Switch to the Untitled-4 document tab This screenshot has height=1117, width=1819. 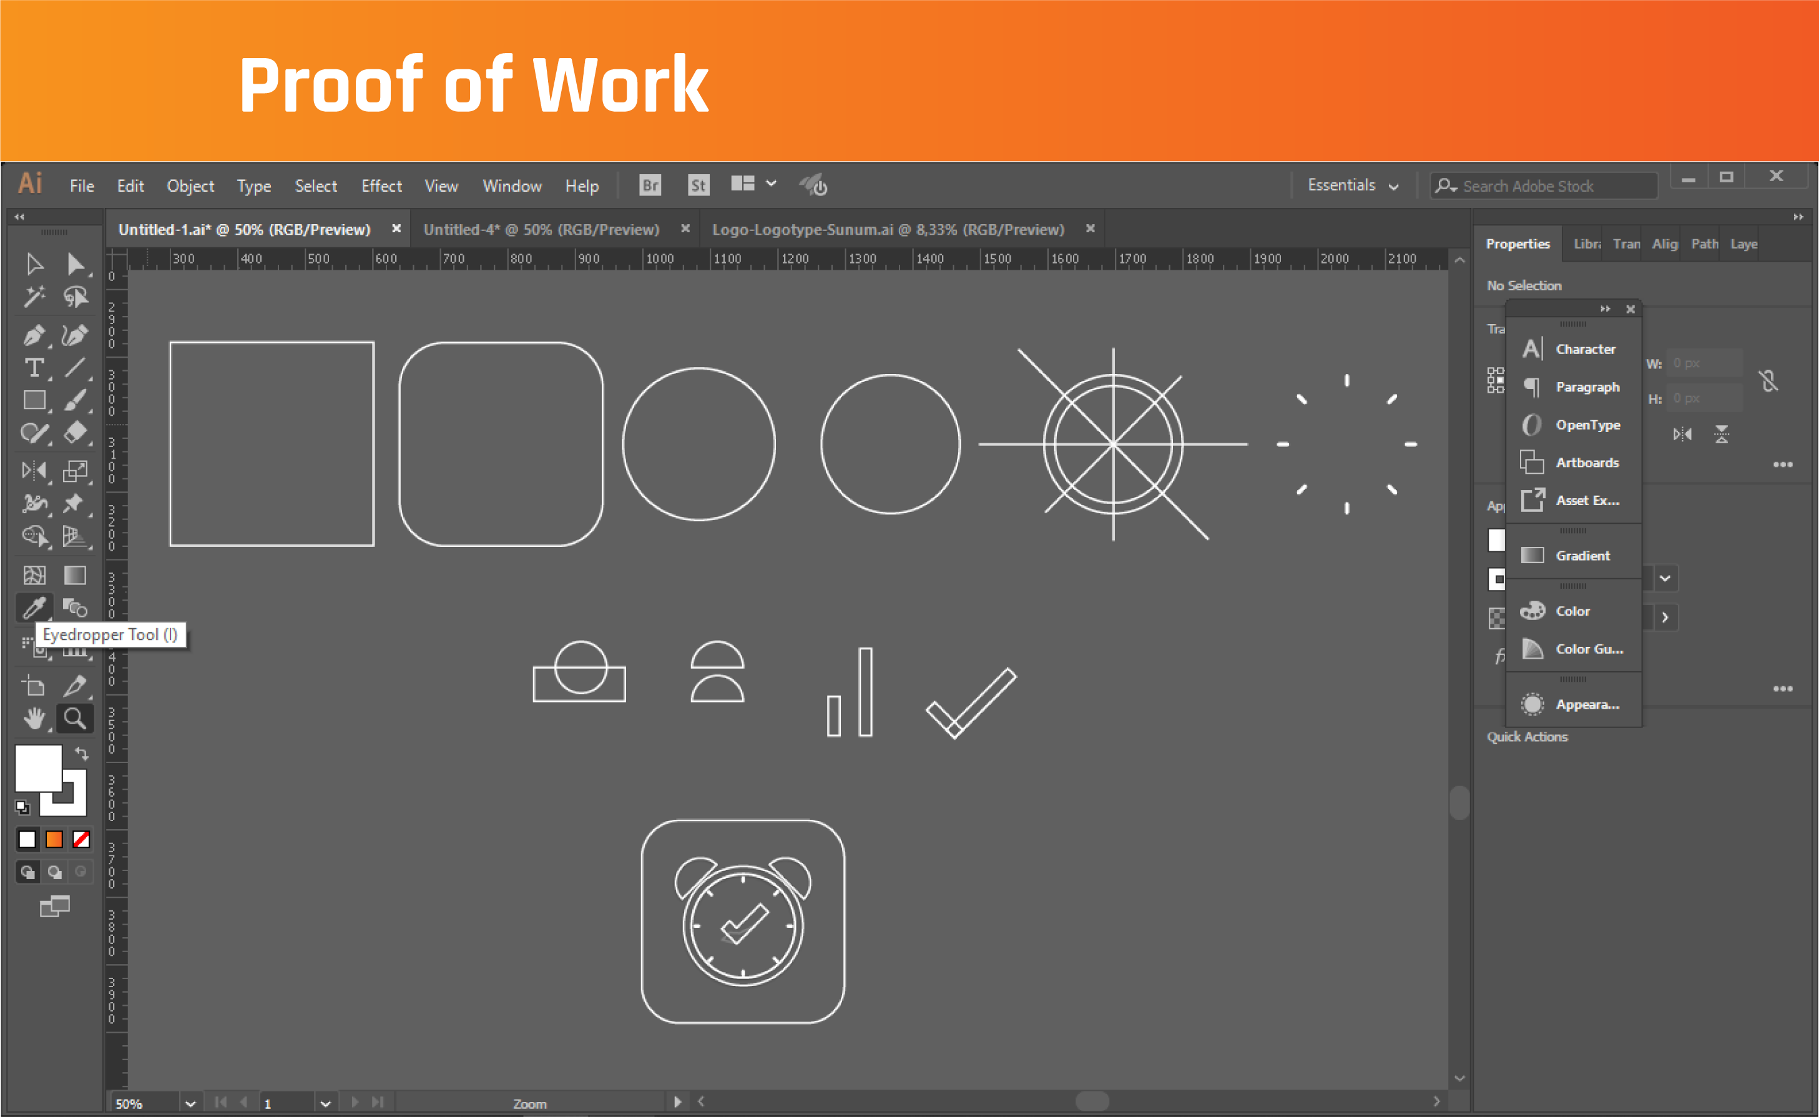point(541,230)
